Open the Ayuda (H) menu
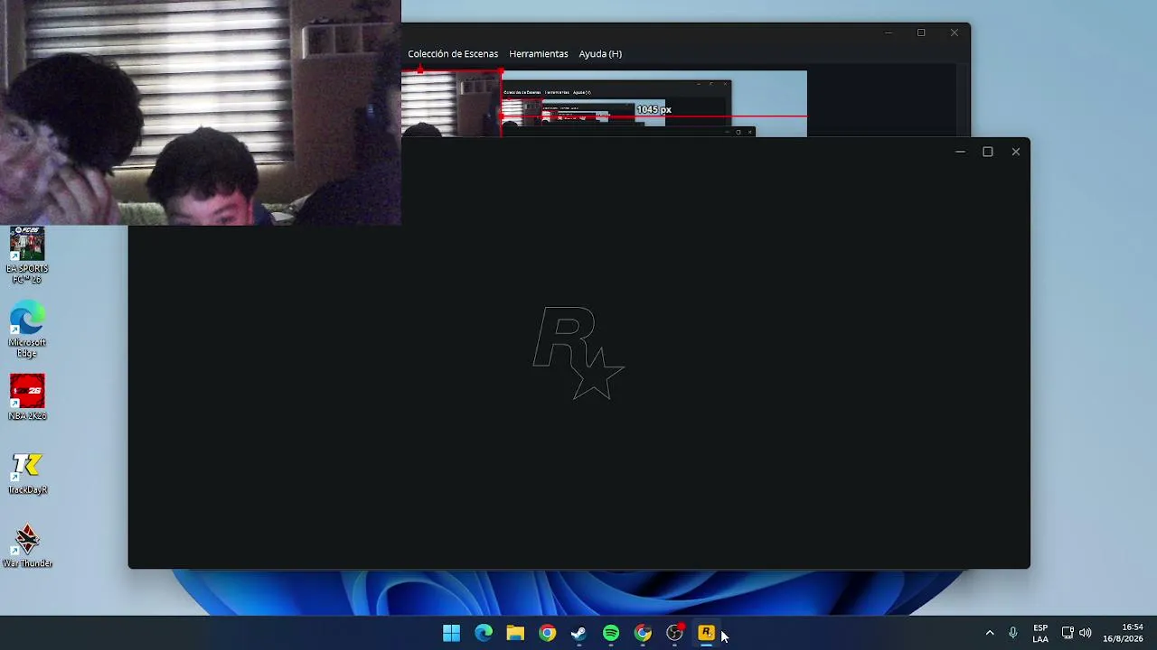Image resolution: width=1157 pixels, height=650 pixels. coord(600,54)
